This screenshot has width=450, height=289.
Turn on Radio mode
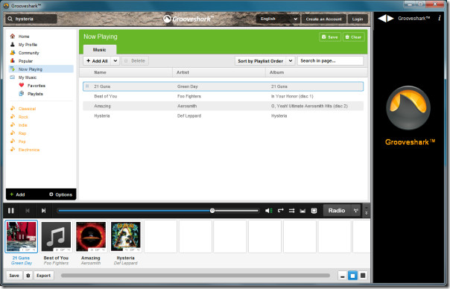(337, 211)
